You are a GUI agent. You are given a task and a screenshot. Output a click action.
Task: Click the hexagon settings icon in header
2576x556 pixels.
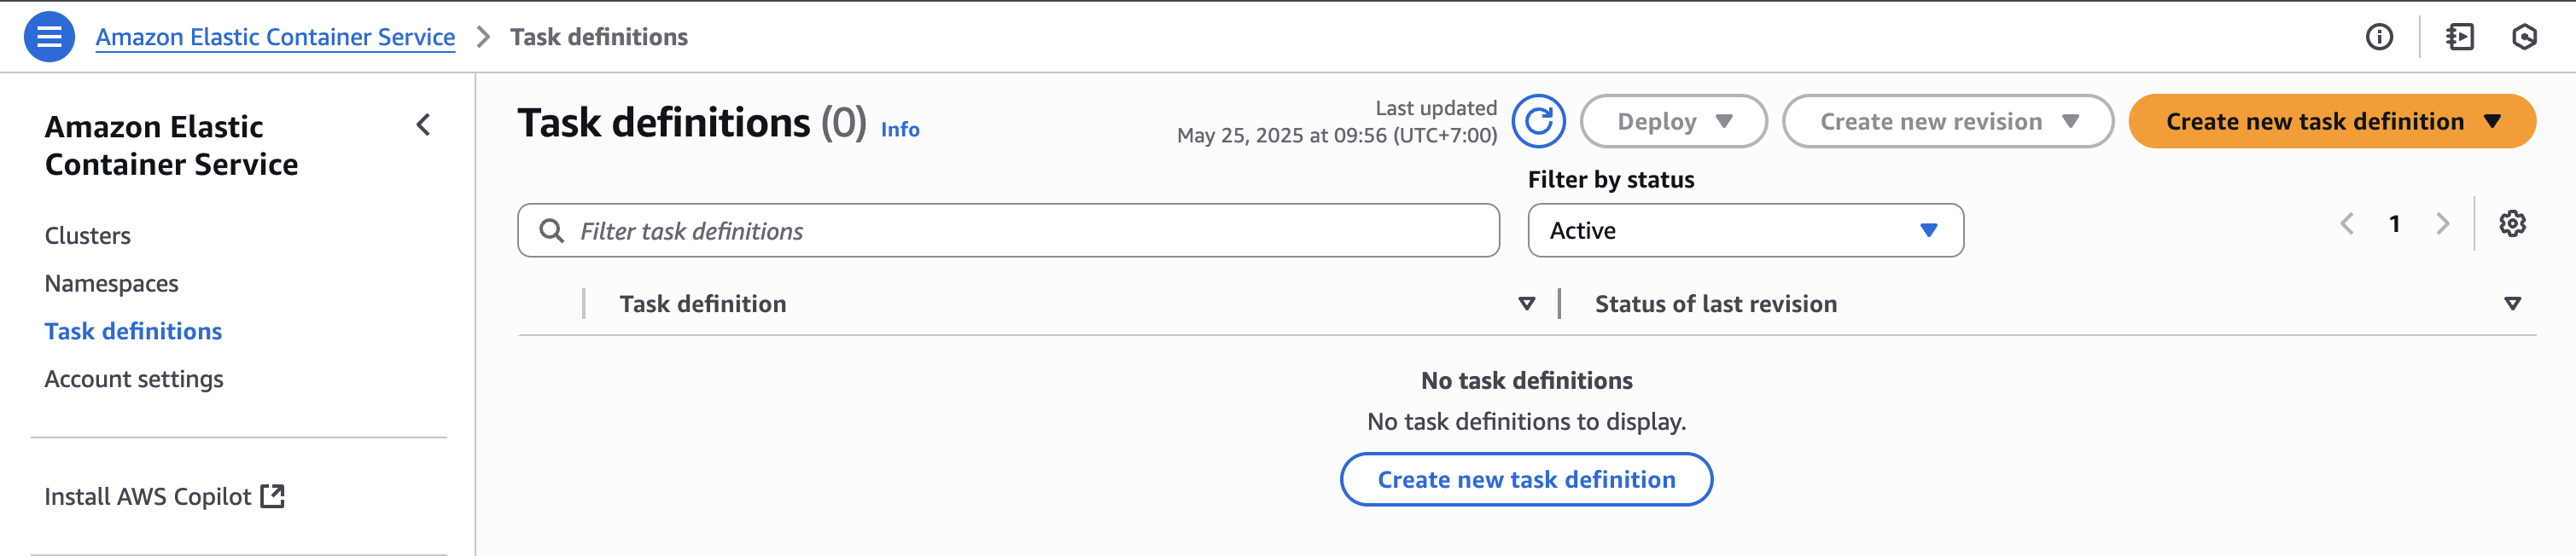[2524, 37]
